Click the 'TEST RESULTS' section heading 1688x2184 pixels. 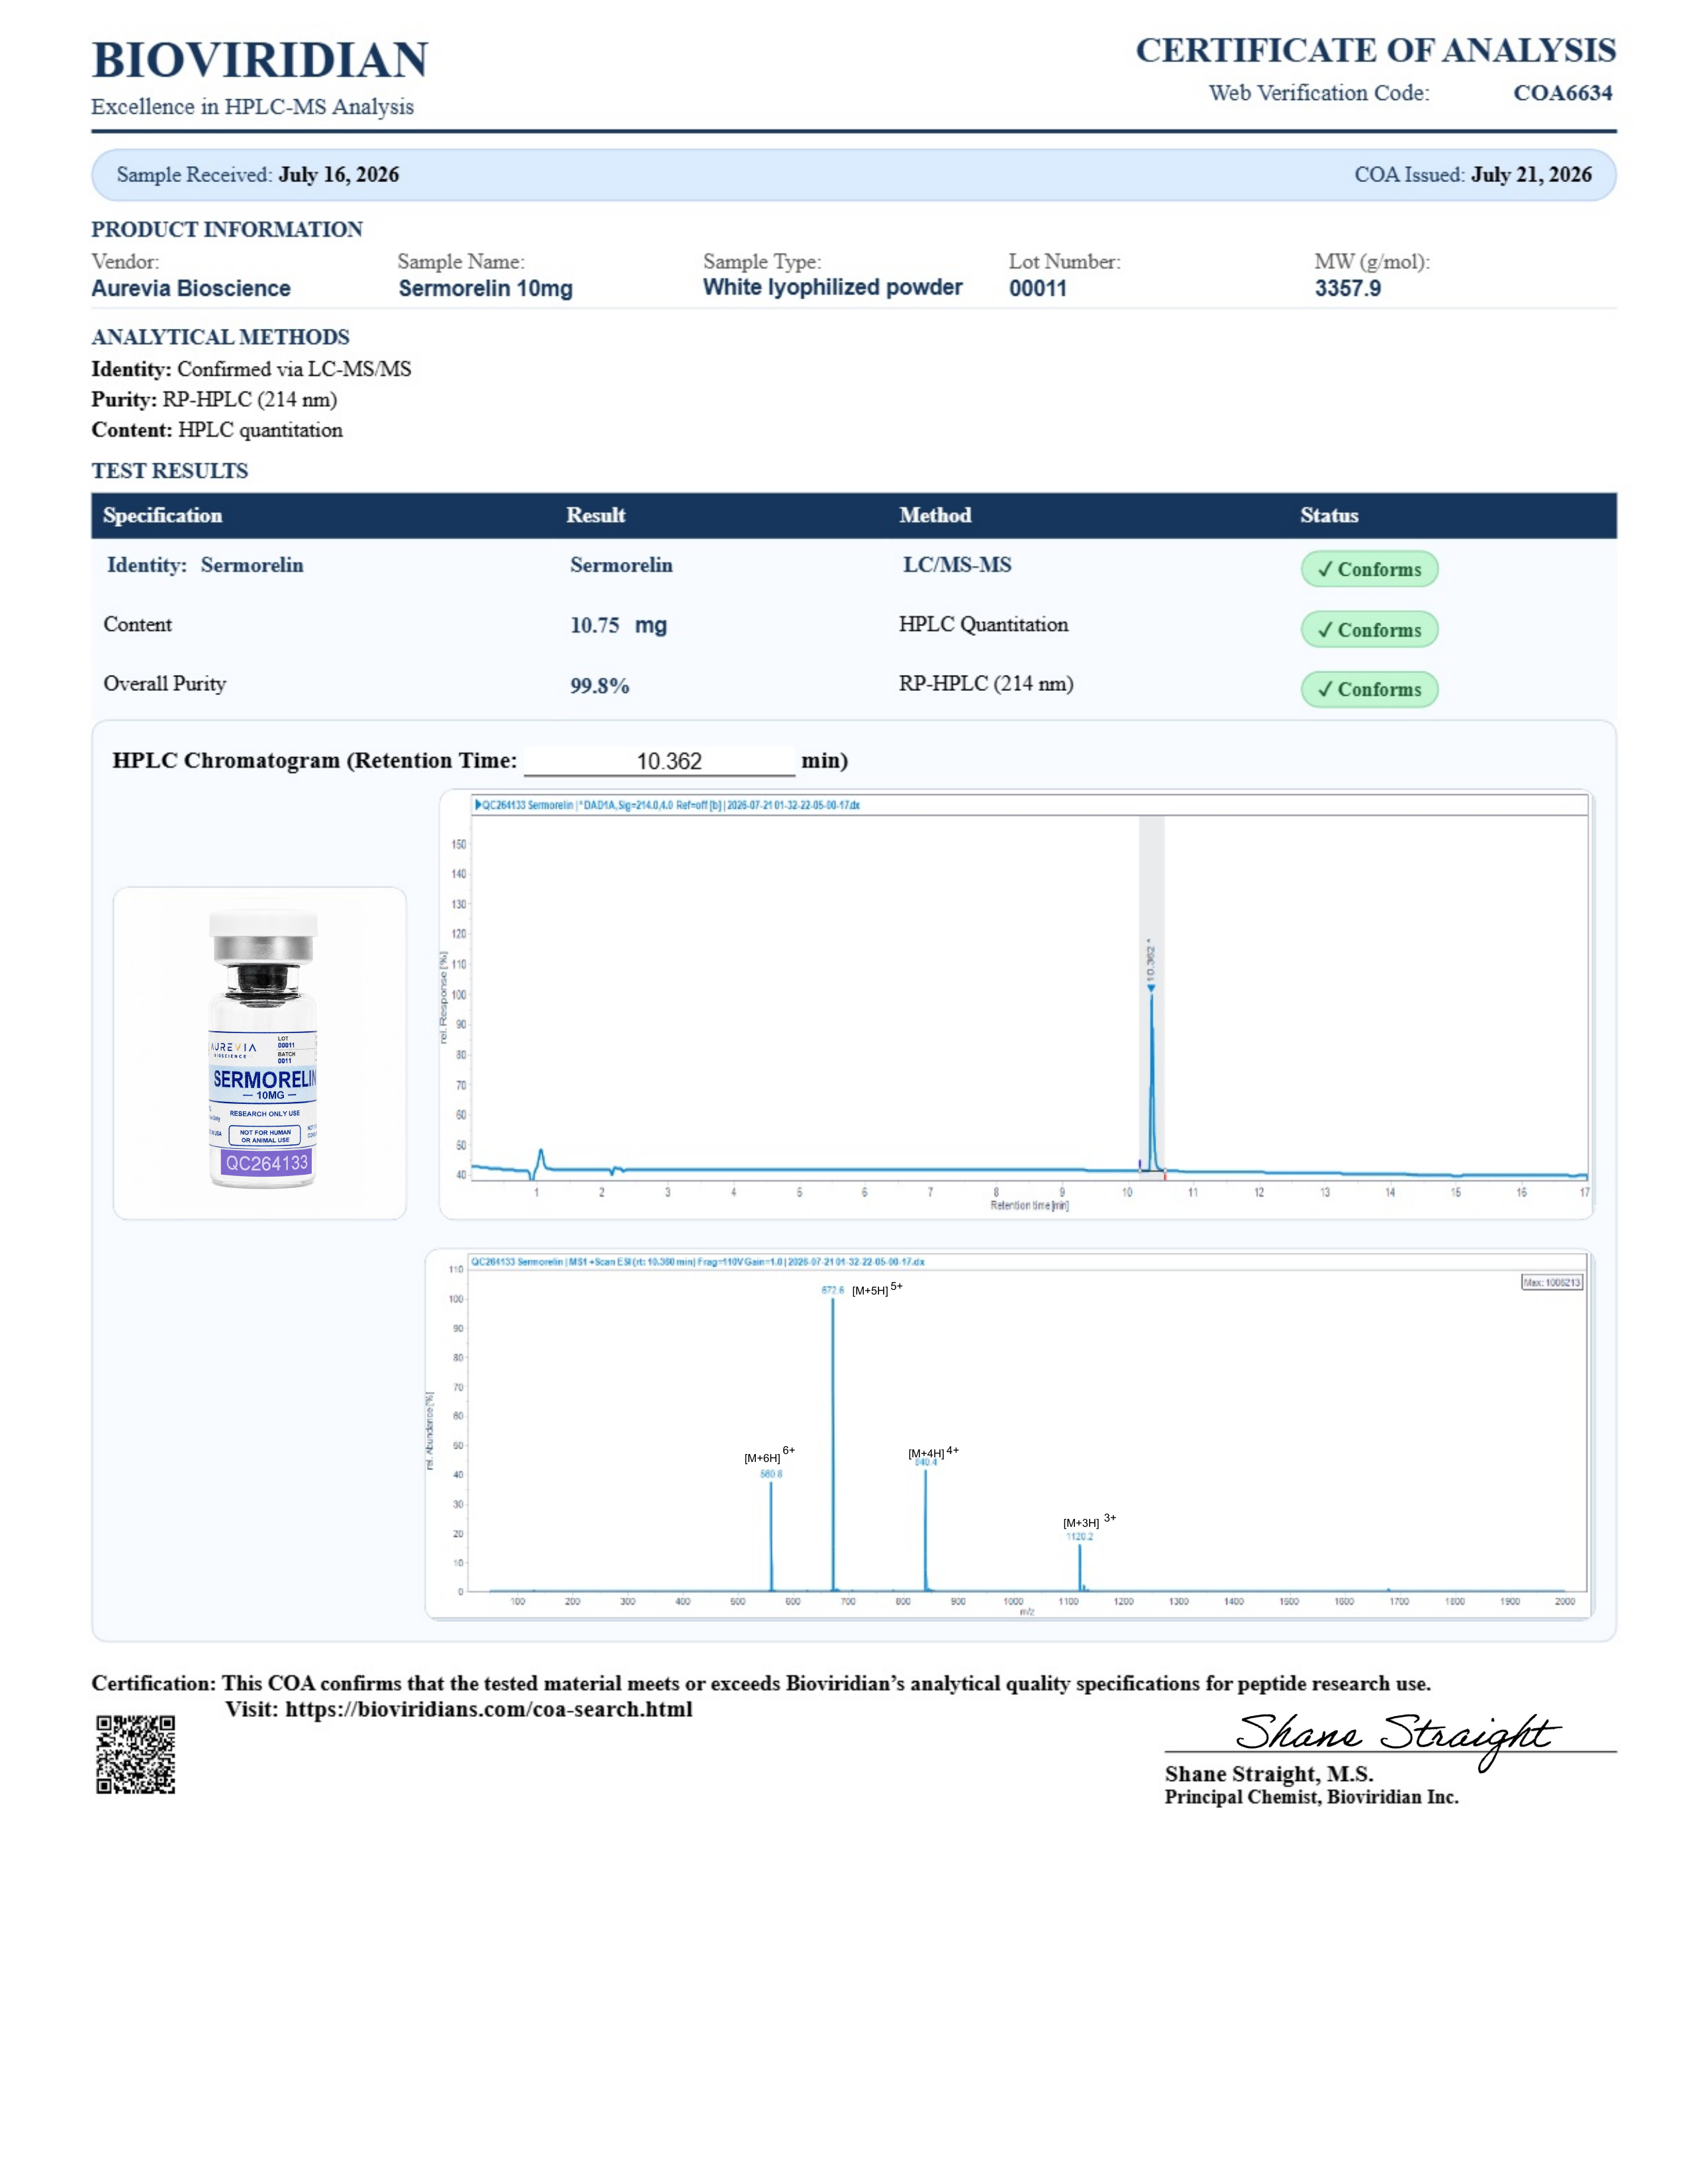pos(170,471)
